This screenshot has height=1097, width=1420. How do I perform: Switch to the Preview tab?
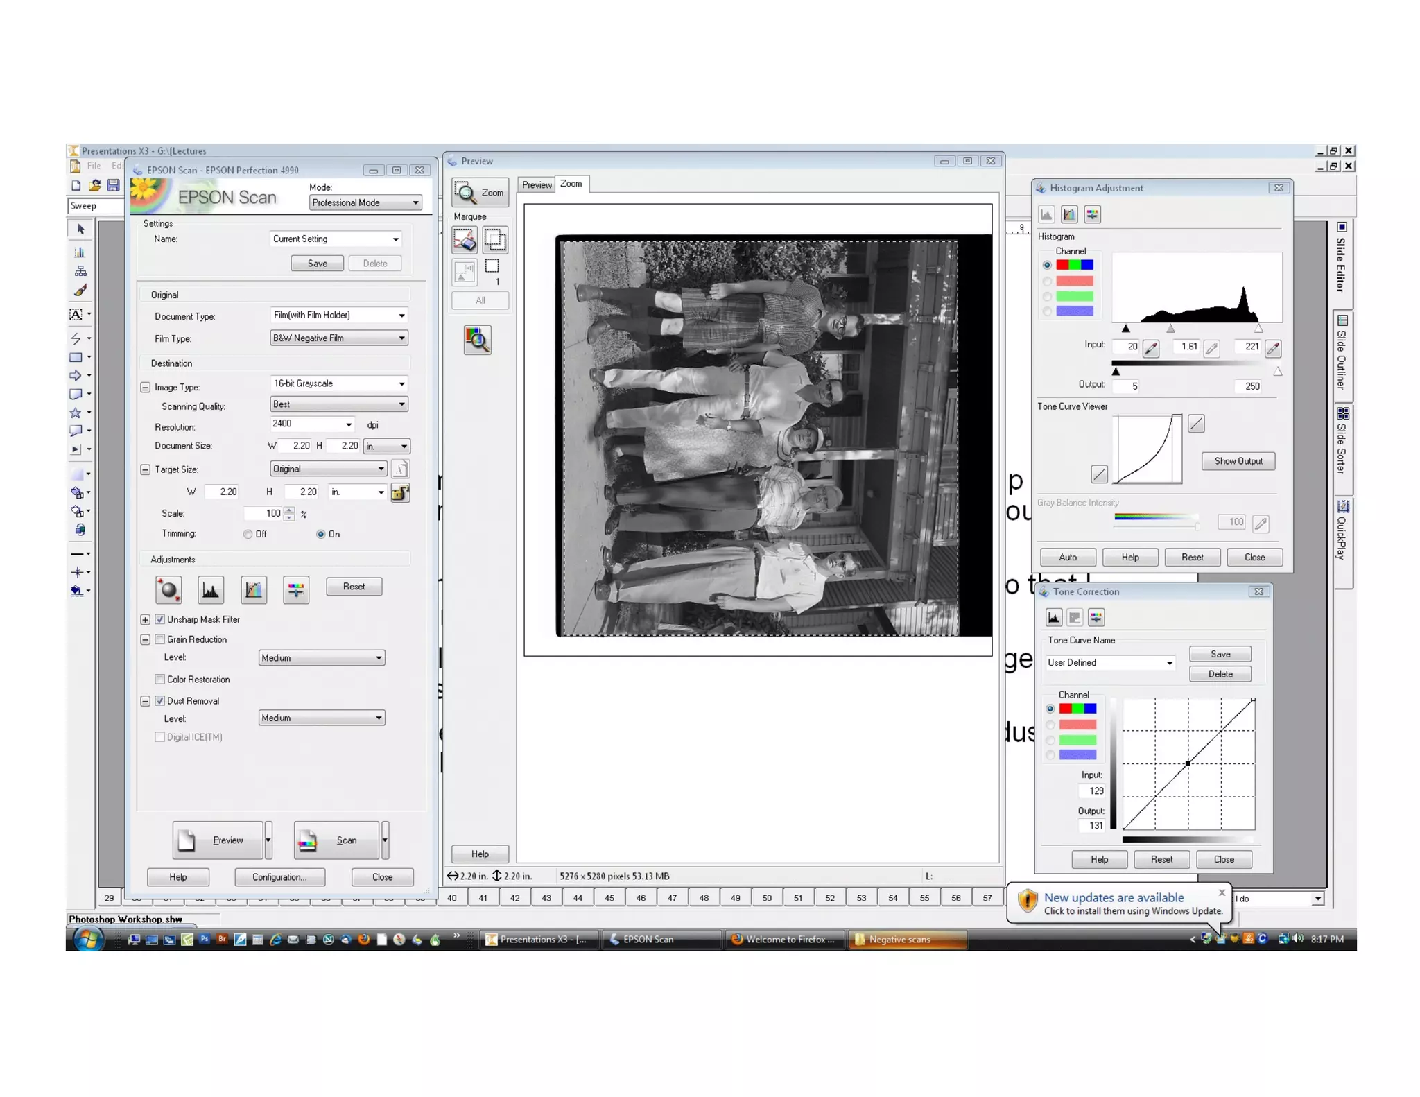click(x=536, y=184)
